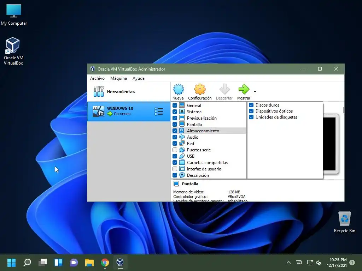Uncheck the USB checkbox
Image resolution: width=362 pixels, height=271 pixels.
tap(175, 156)
